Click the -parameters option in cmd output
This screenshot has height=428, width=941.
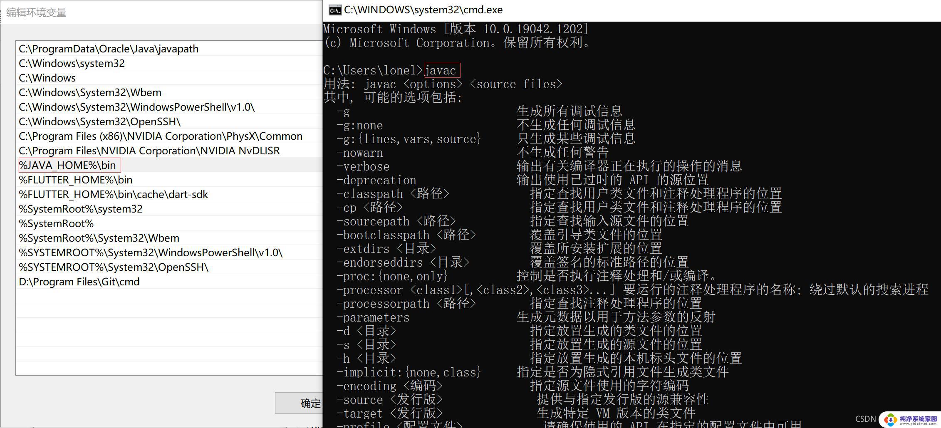pyautogui.click(x=373, y=317)
